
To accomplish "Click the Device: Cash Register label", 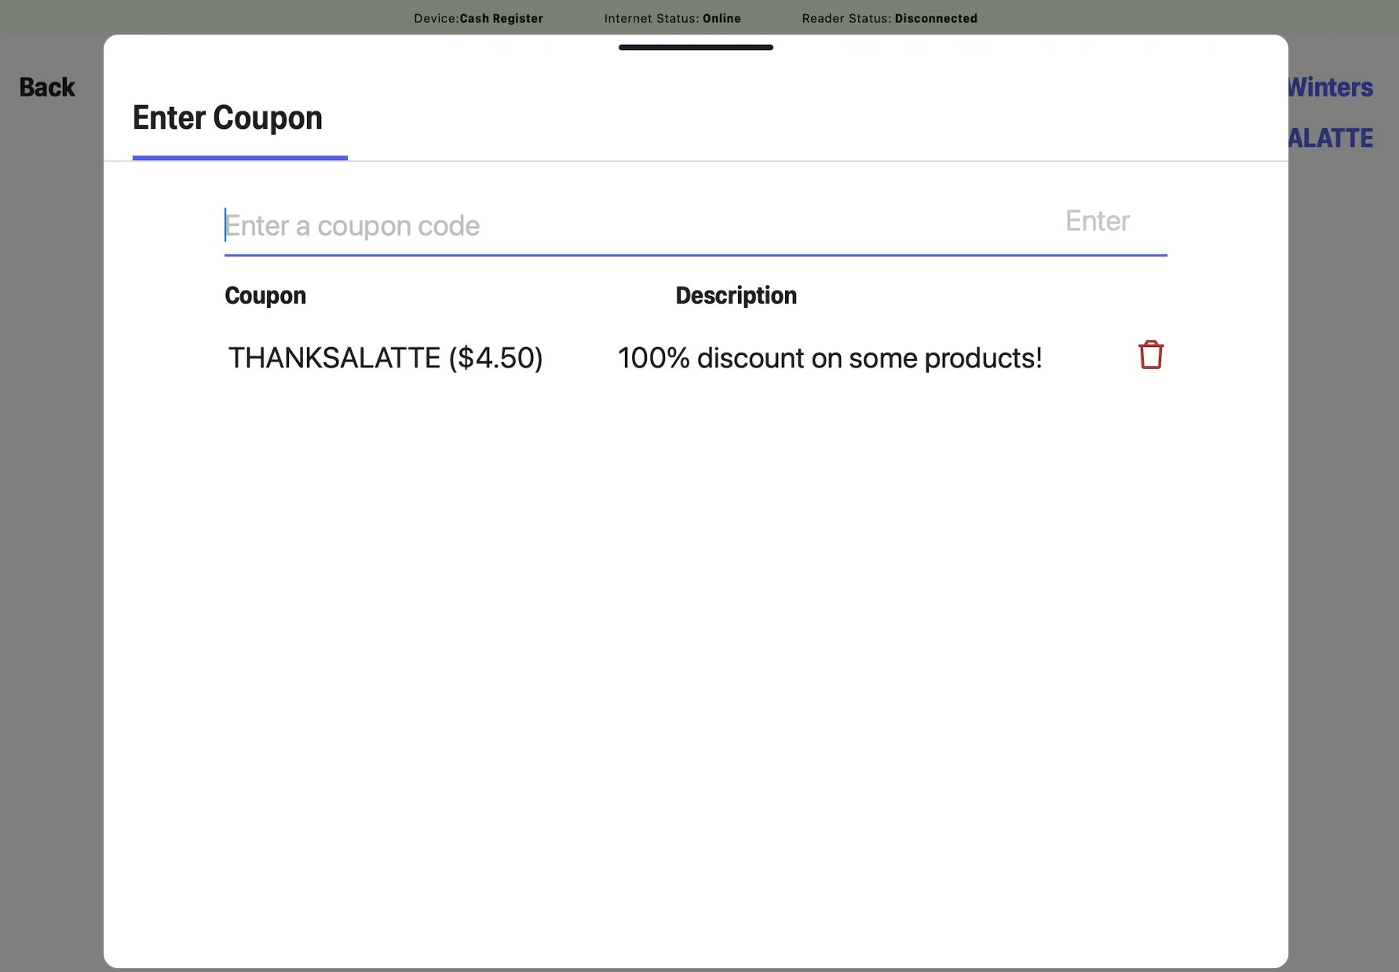I will [479, 18].
